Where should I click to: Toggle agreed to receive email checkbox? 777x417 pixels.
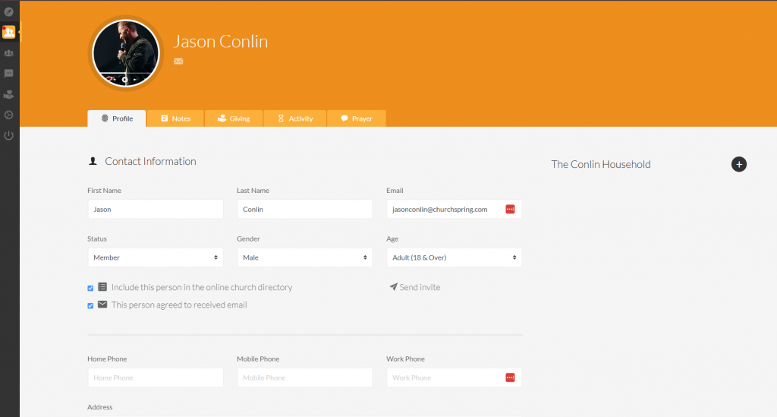[90, 306]
